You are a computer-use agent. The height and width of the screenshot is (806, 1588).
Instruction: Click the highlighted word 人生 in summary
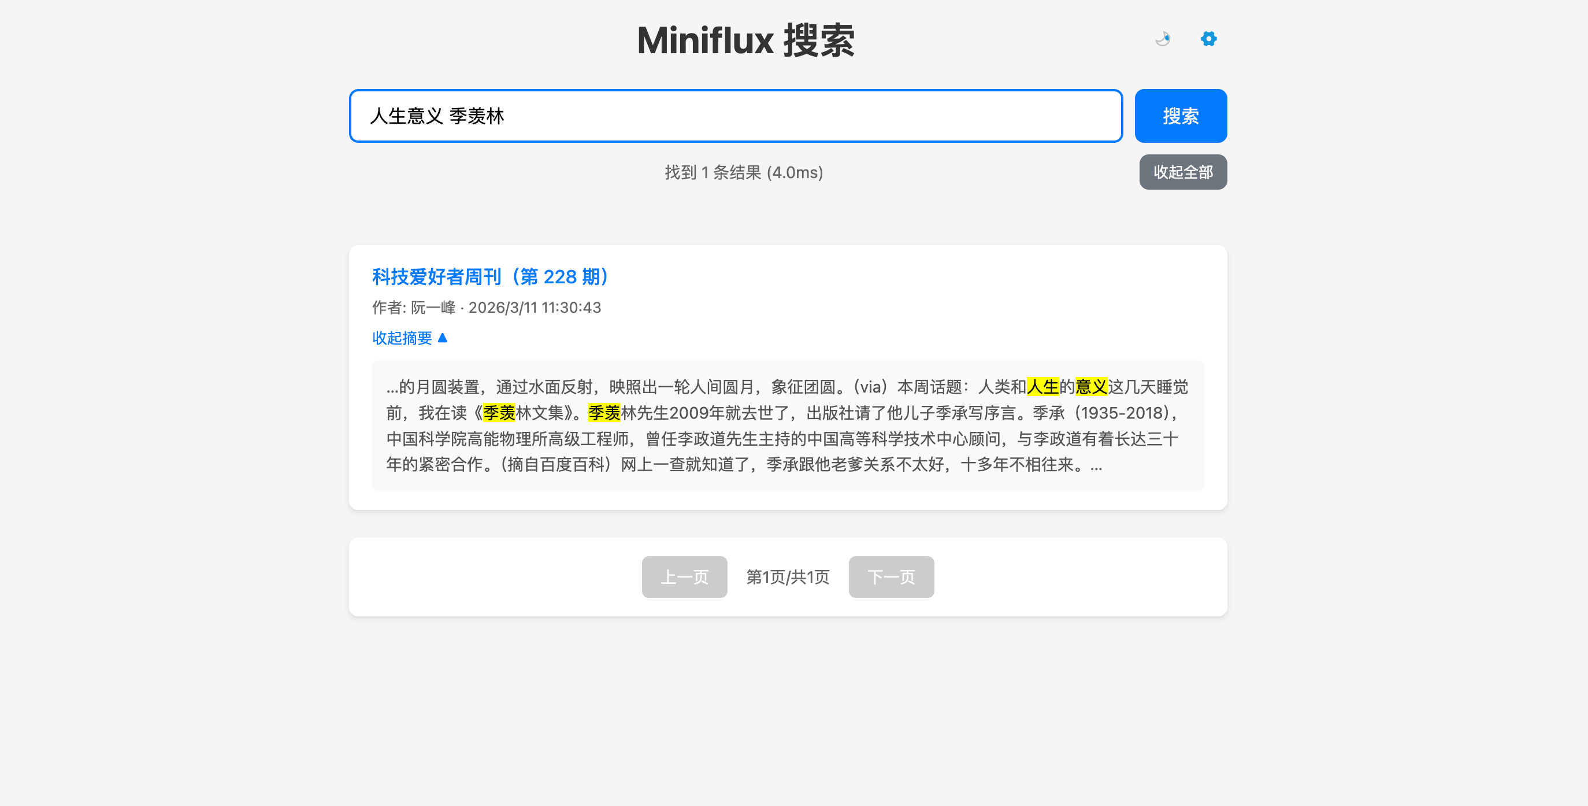(1042, 387)
